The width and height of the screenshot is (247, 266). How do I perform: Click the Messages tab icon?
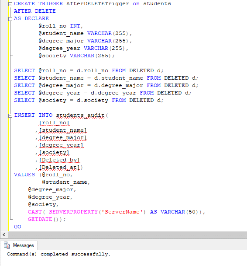[7, 245]
